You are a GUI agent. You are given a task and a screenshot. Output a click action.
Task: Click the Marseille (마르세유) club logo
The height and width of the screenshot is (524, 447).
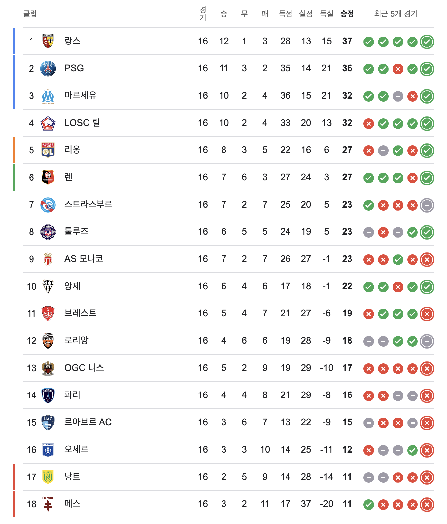pyautogui.click(x=48, y=96)
